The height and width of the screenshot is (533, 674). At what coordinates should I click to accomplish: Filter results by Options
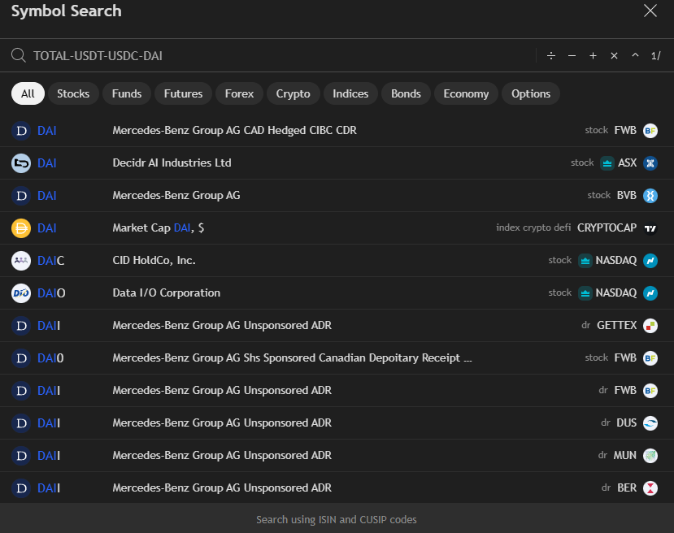[531, 93]
